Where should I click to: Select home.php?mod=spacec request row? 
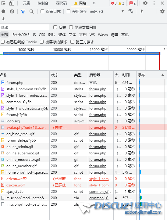pos(83,172)
